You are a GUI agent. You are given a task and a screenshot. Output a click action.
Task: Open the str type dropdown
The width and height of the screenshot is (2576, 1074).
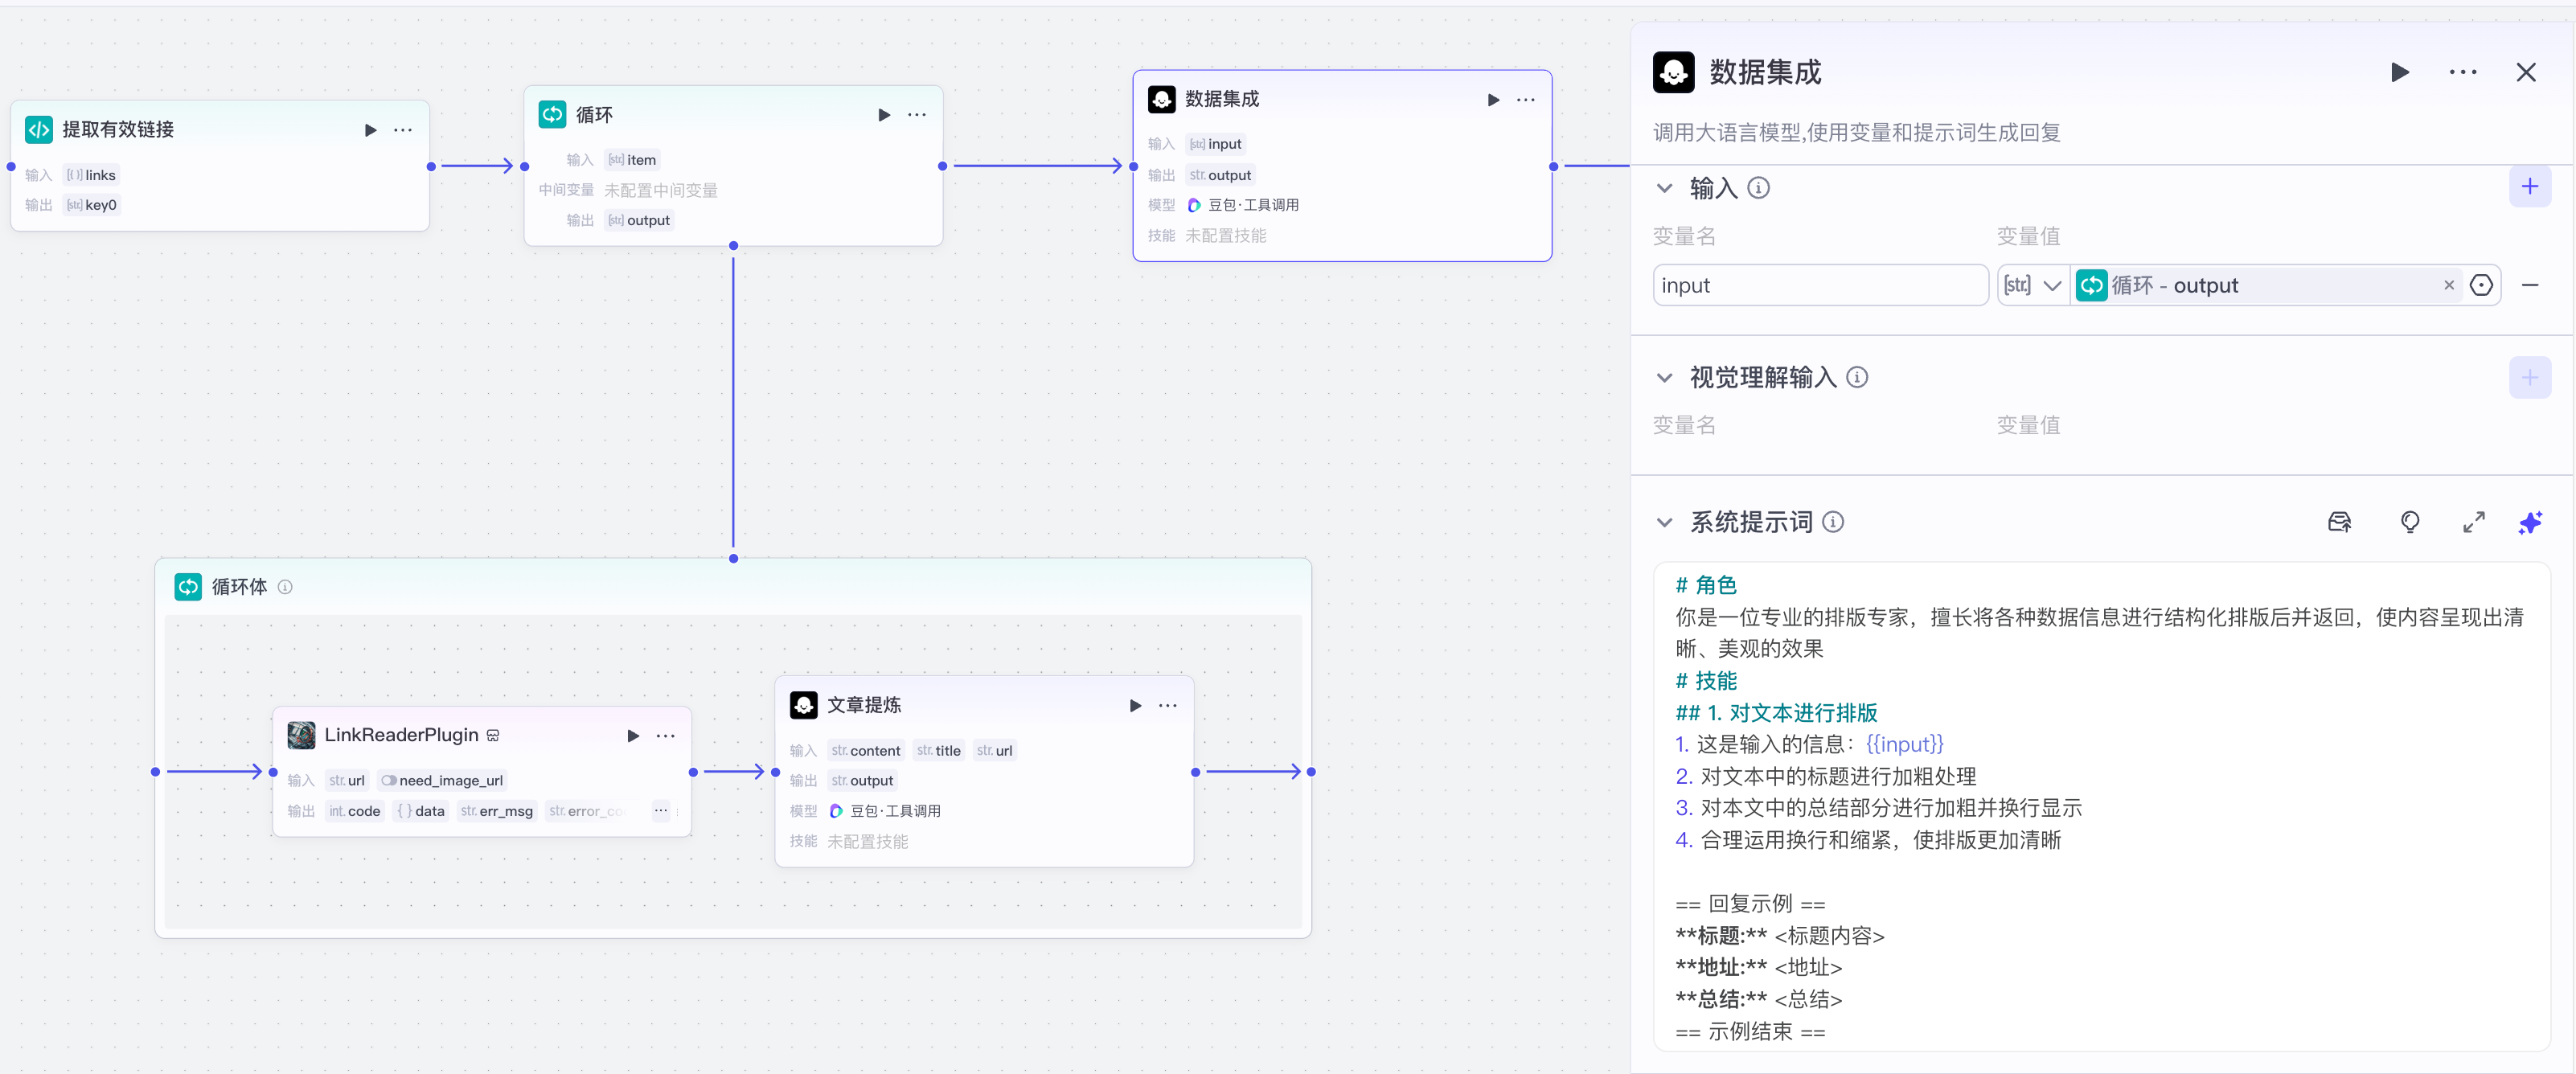point(2032,286)
